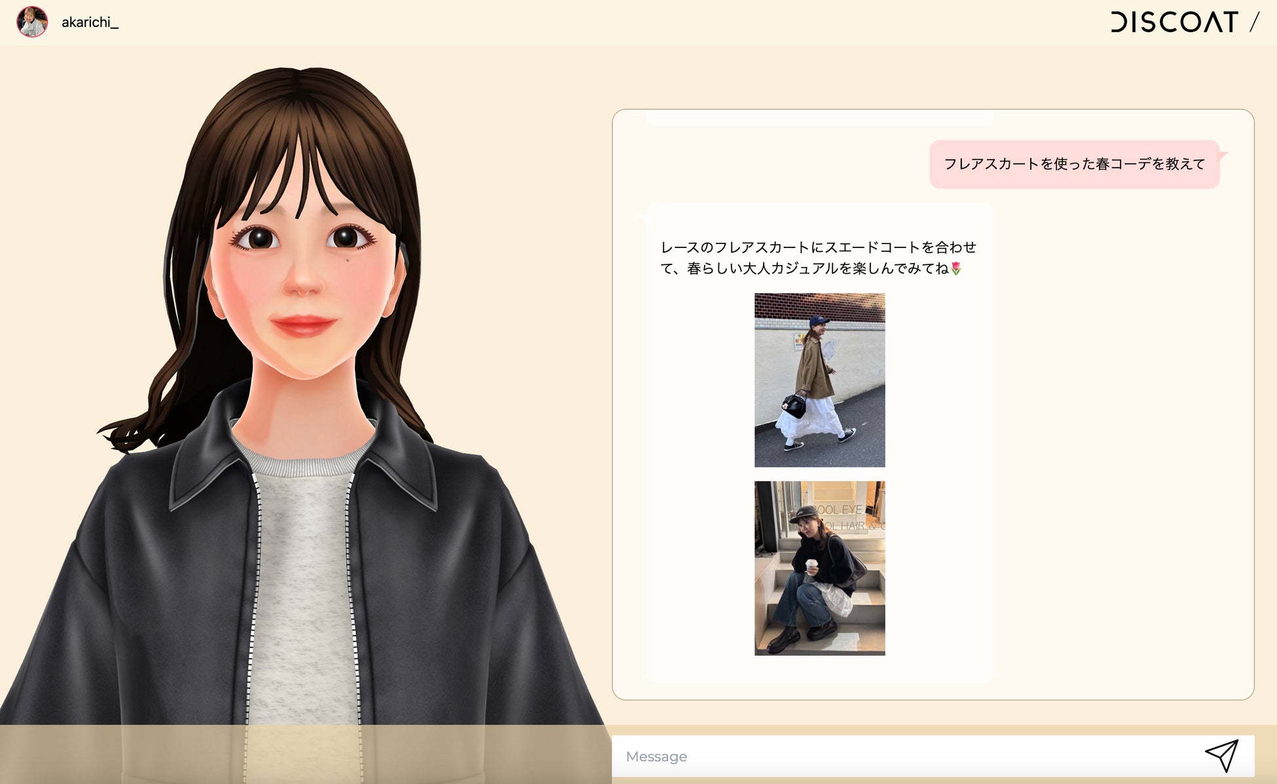1277x784 pixels.
Task: Click the tulip emoji in the reply
Action: point(955,268)
